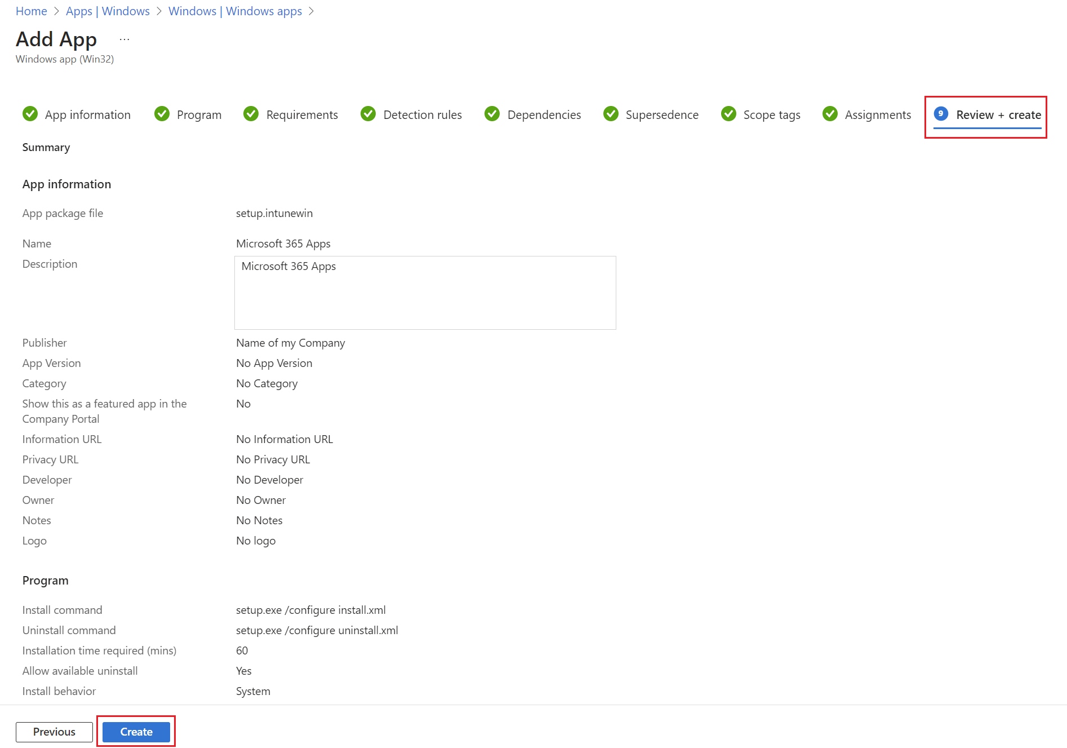Image resolution: width=1067 pixels, height=748 pixels.
Task: Click the Windows | Windows apps breadcrumb
Action: point(235,11)
